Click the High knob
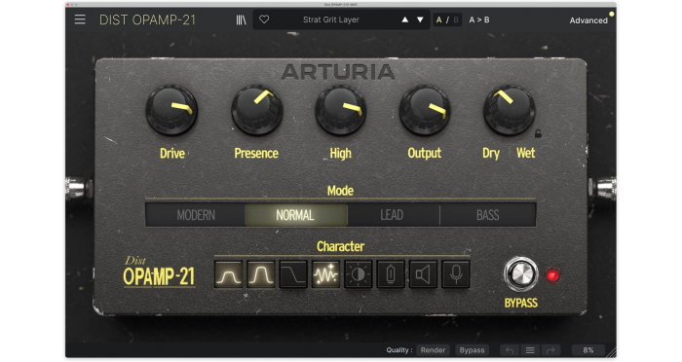This screenshot has width=682, height=362. [x=341, y=110]
